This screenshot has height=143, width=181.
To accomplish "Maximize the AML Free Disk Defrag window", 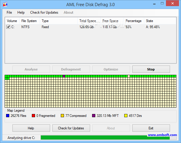I will tap(162, 3).
